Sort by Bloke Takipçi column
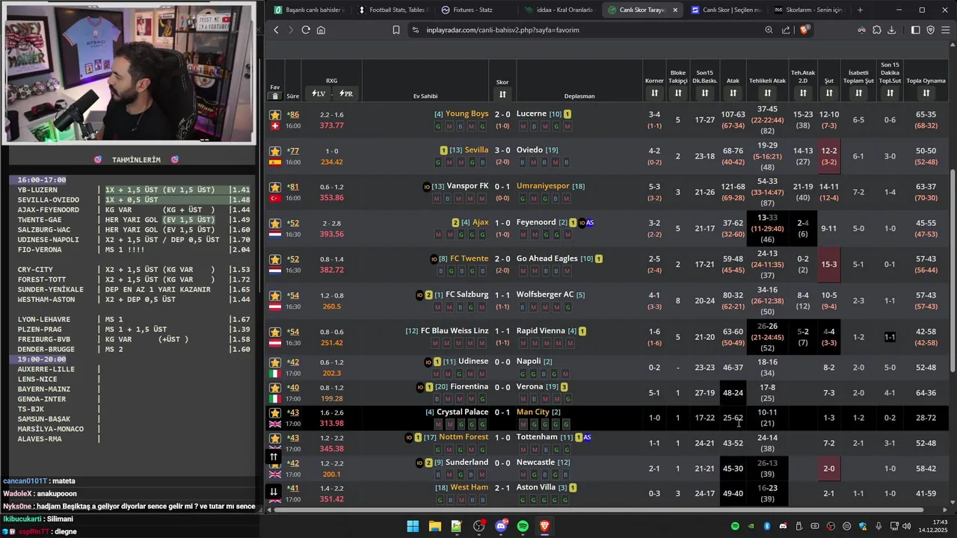Viewport: 957px width, 538px height. [x=678, y=93]
